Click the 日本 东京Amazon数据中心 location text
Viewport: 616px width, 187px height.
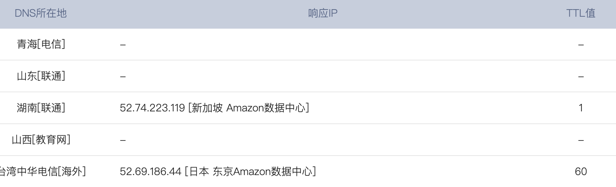250,171
